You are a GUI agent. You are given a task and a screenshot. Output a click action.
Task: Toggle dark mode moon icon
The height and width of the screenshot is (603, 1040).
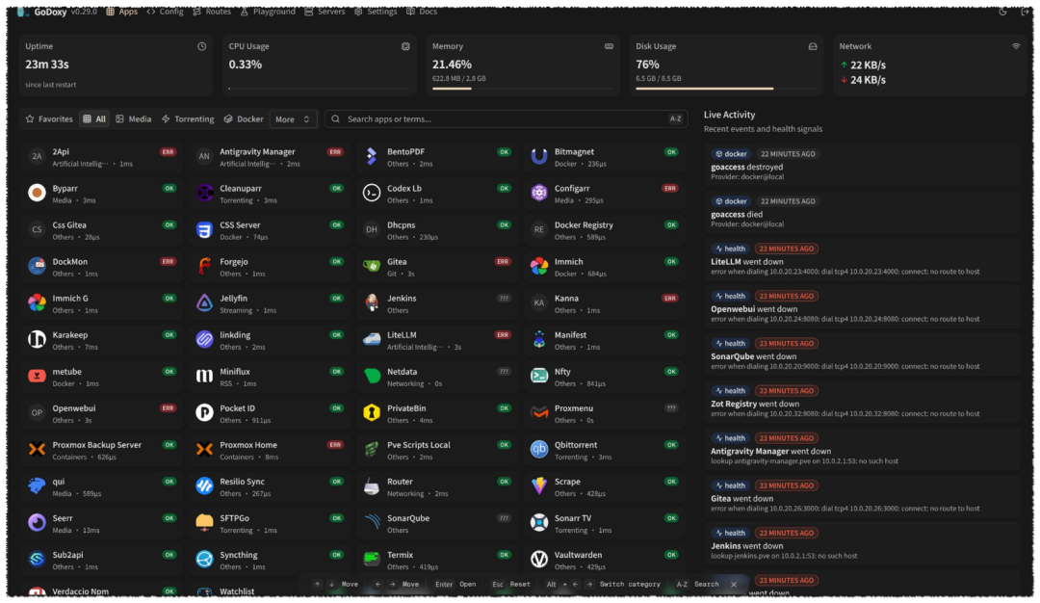[x=1002, y=12]
